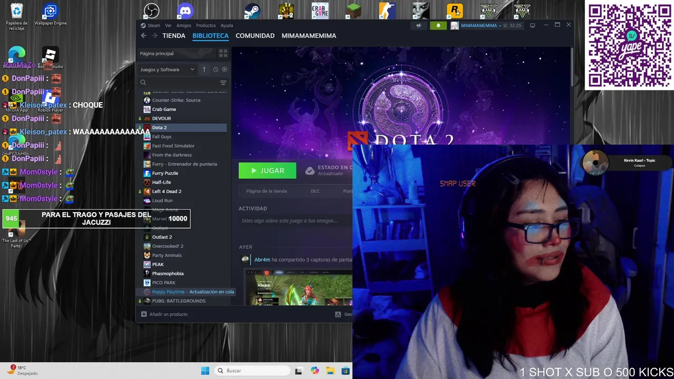Open the MIMAMAMEMIMA profile tab
Viewport: 674px width, 379px height.
coord(309,36)
